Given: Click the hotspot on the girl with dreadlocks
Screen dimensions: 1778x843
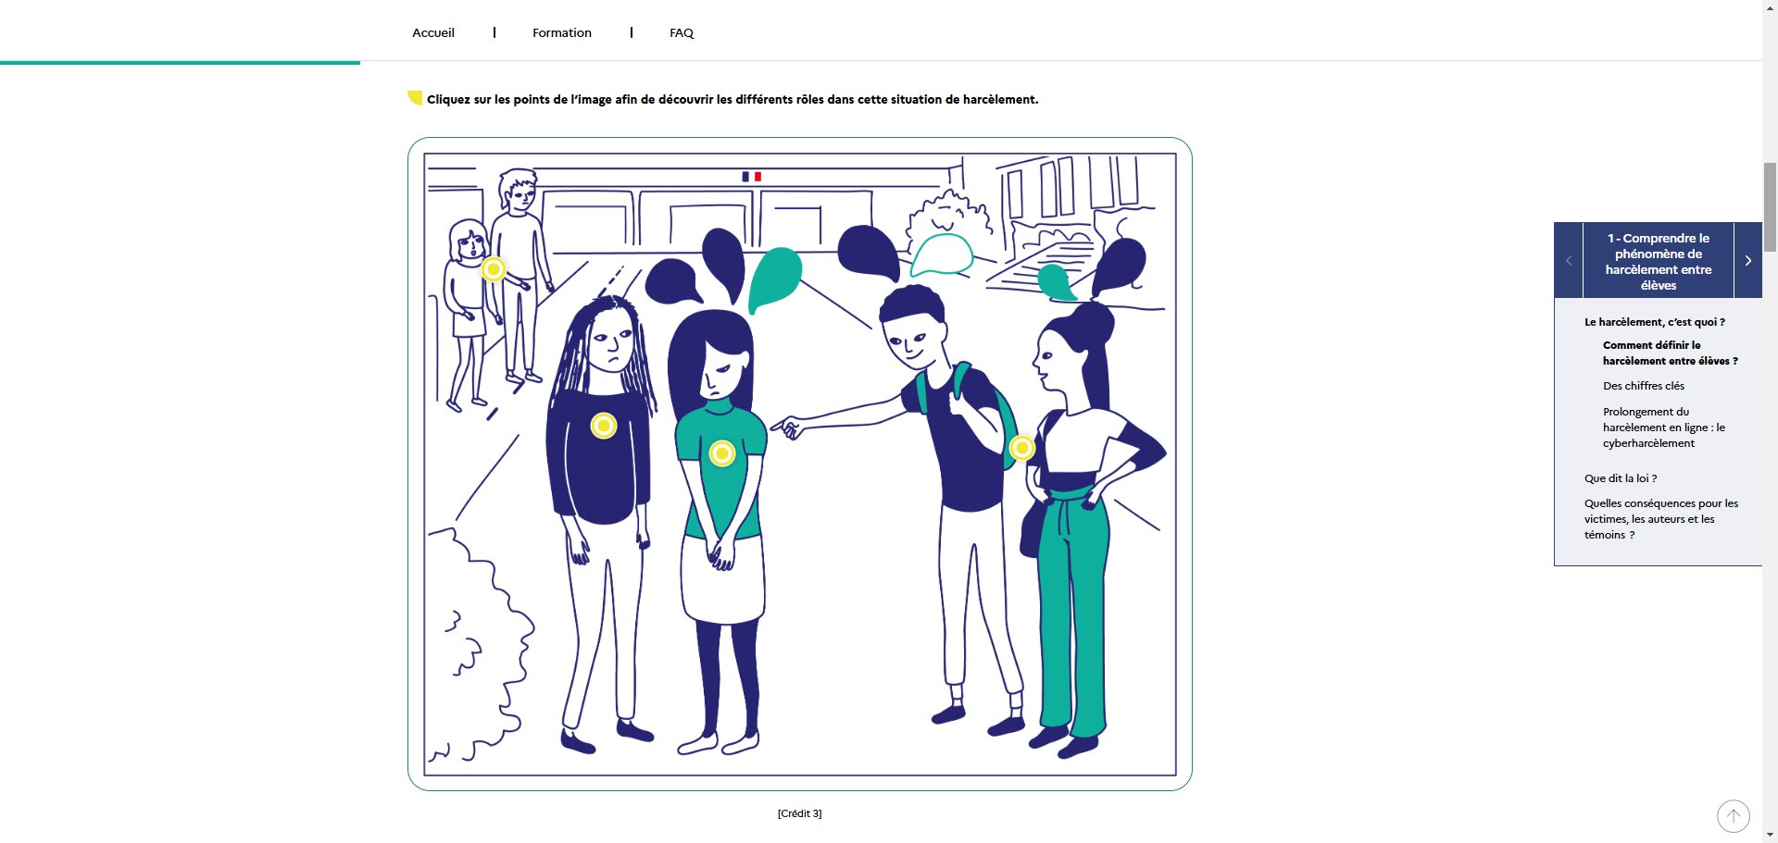Looking at the screenshot, I should (x=604, y=426).
